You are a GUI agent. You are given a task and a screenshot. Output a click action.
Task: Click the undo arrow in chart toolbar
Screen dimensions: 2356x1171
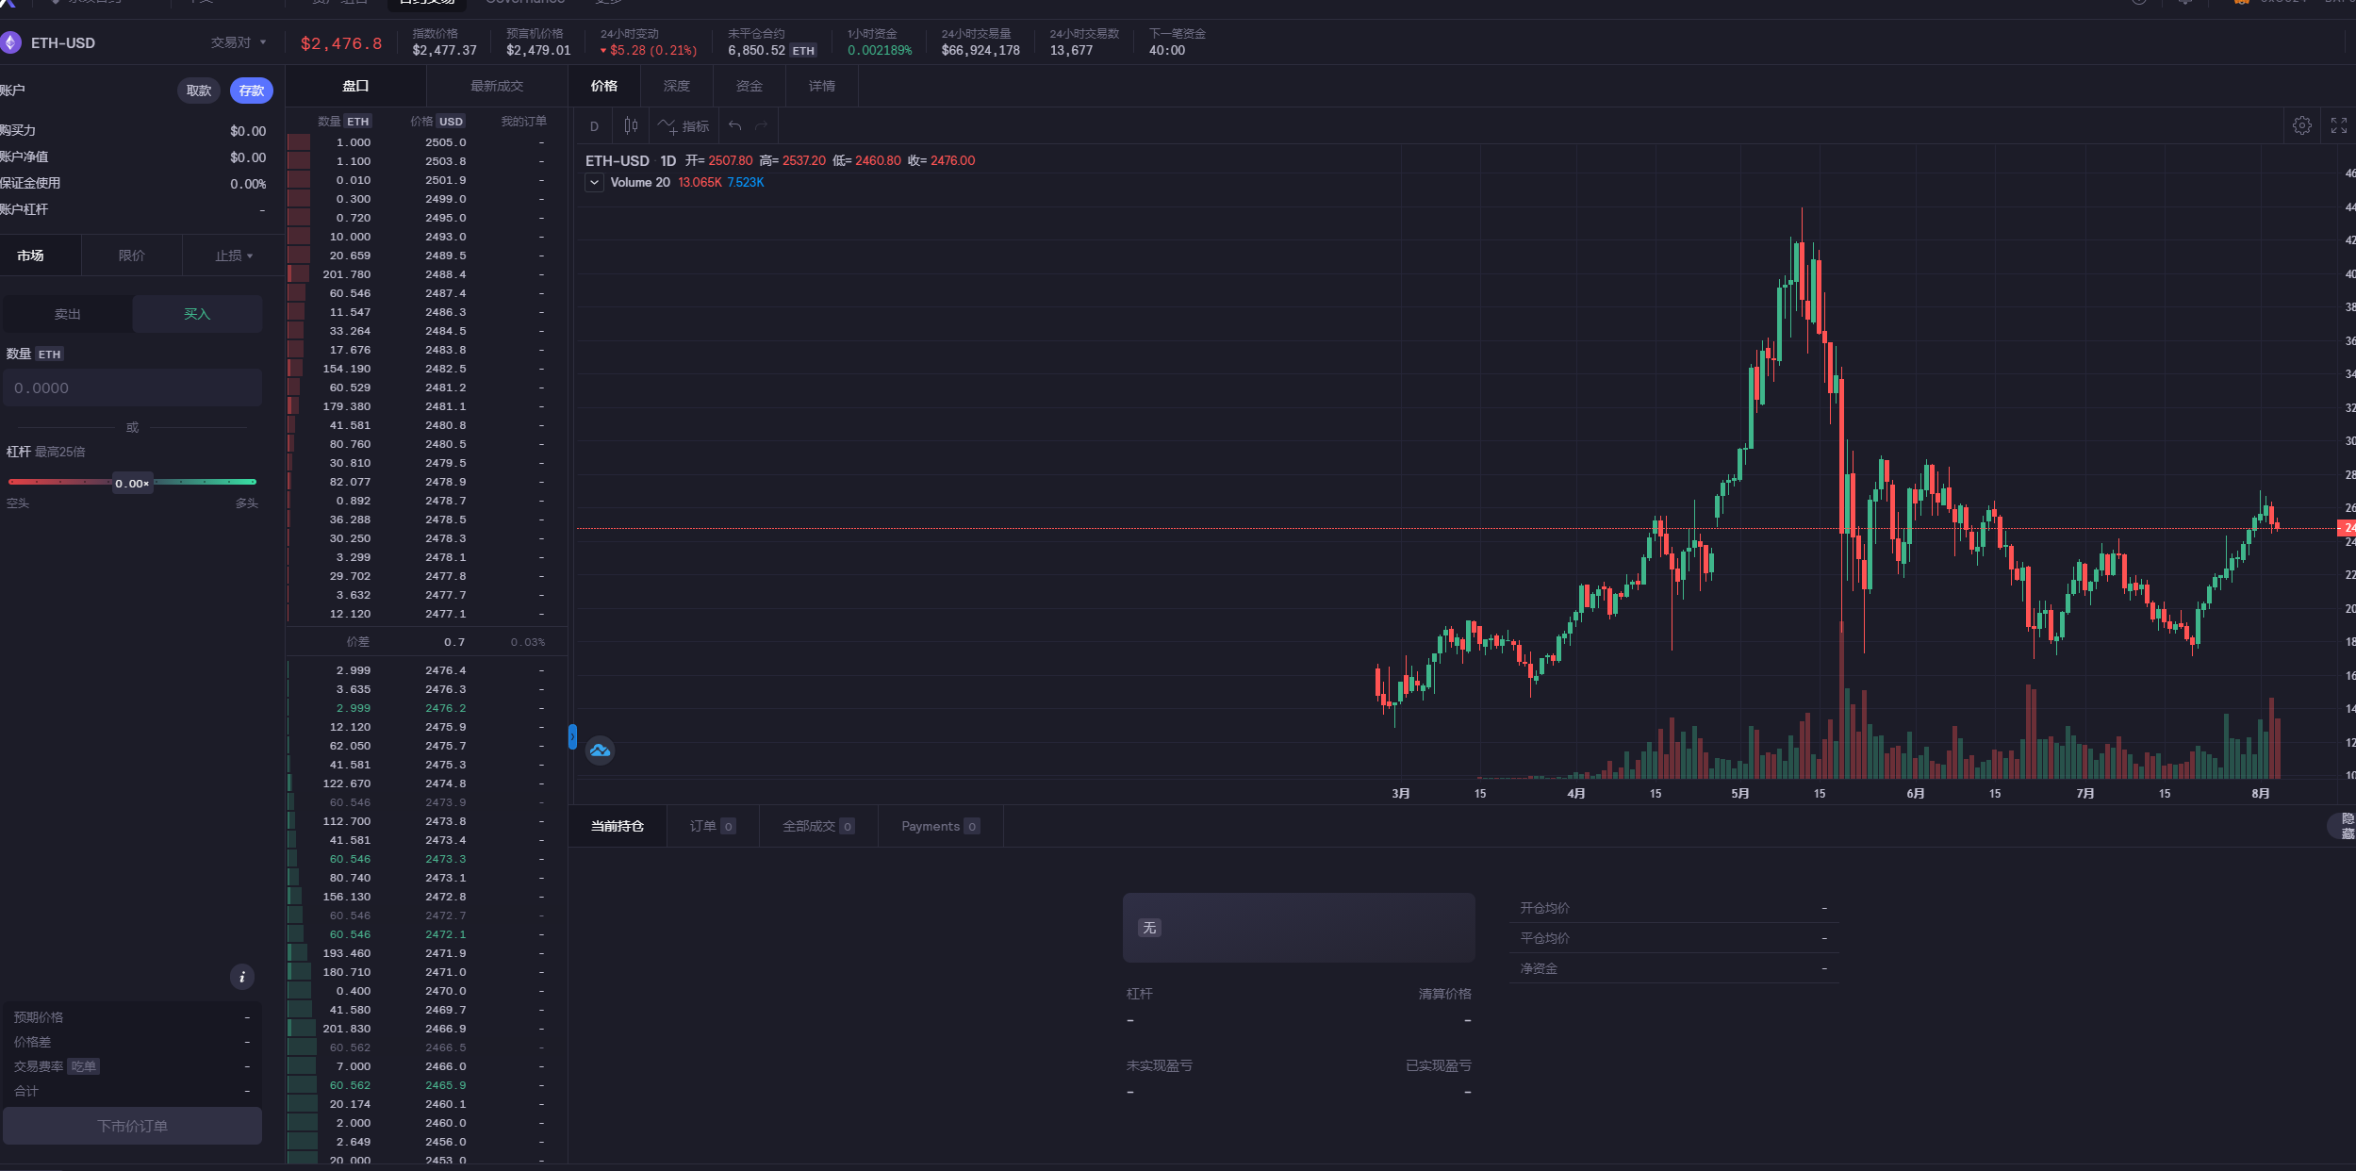coord(735,126)
